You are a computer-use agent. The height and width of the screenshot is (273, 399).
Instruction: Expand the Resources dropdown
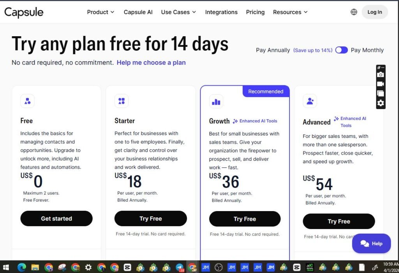pyautogui.click(x=290, y=12)
